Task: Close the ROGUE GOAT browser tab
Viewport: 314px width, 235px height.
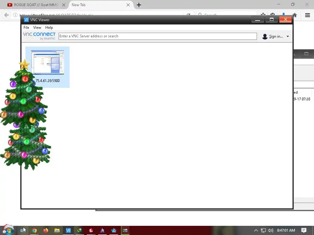Action: coord(64,5)
